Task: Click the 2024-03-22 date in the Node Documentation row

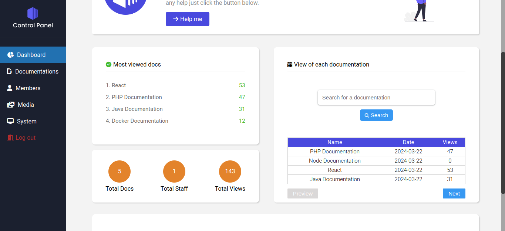Action: (408, 161)
